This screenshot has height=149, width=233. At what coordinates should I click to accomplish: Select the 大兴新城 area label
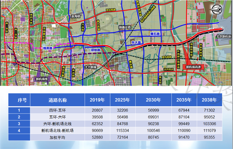pos(90,67)
